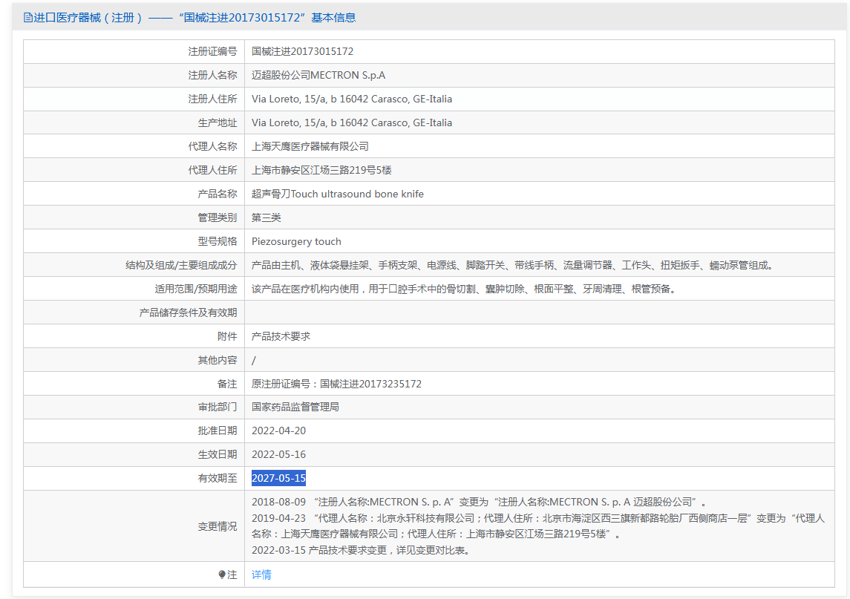Click the highlighted expiry date 2027-05-15

pyautogui.click(x=278, y=478)
